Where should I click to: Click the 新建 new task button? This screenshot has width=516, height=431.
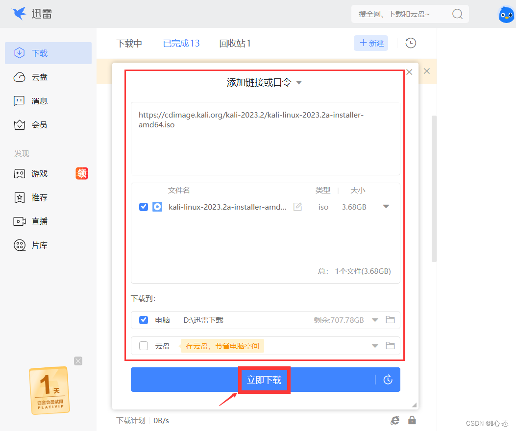click(x=371, y=43)
